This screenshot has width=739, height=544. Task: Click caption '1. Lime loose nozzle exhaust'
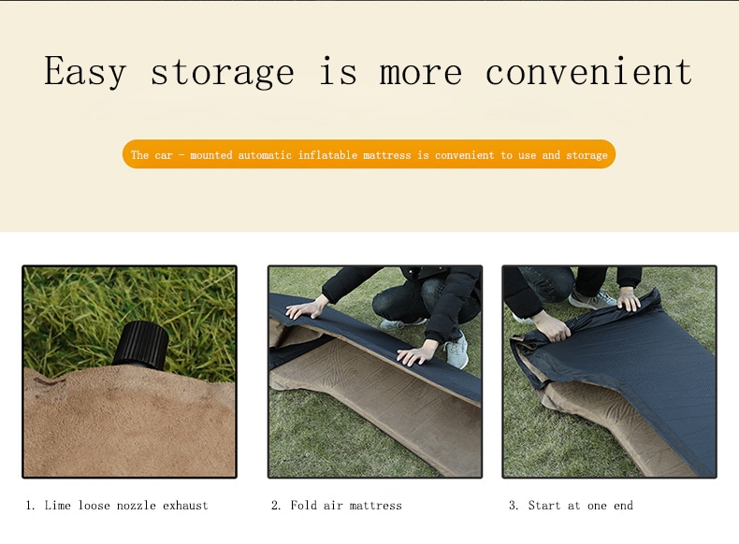point(117,506)
